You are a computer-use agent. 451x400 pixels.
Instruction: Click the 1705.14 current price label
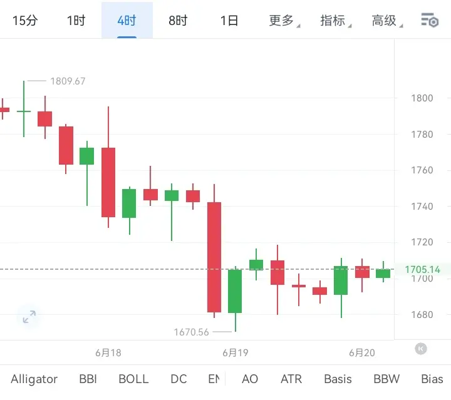[423, 270]
